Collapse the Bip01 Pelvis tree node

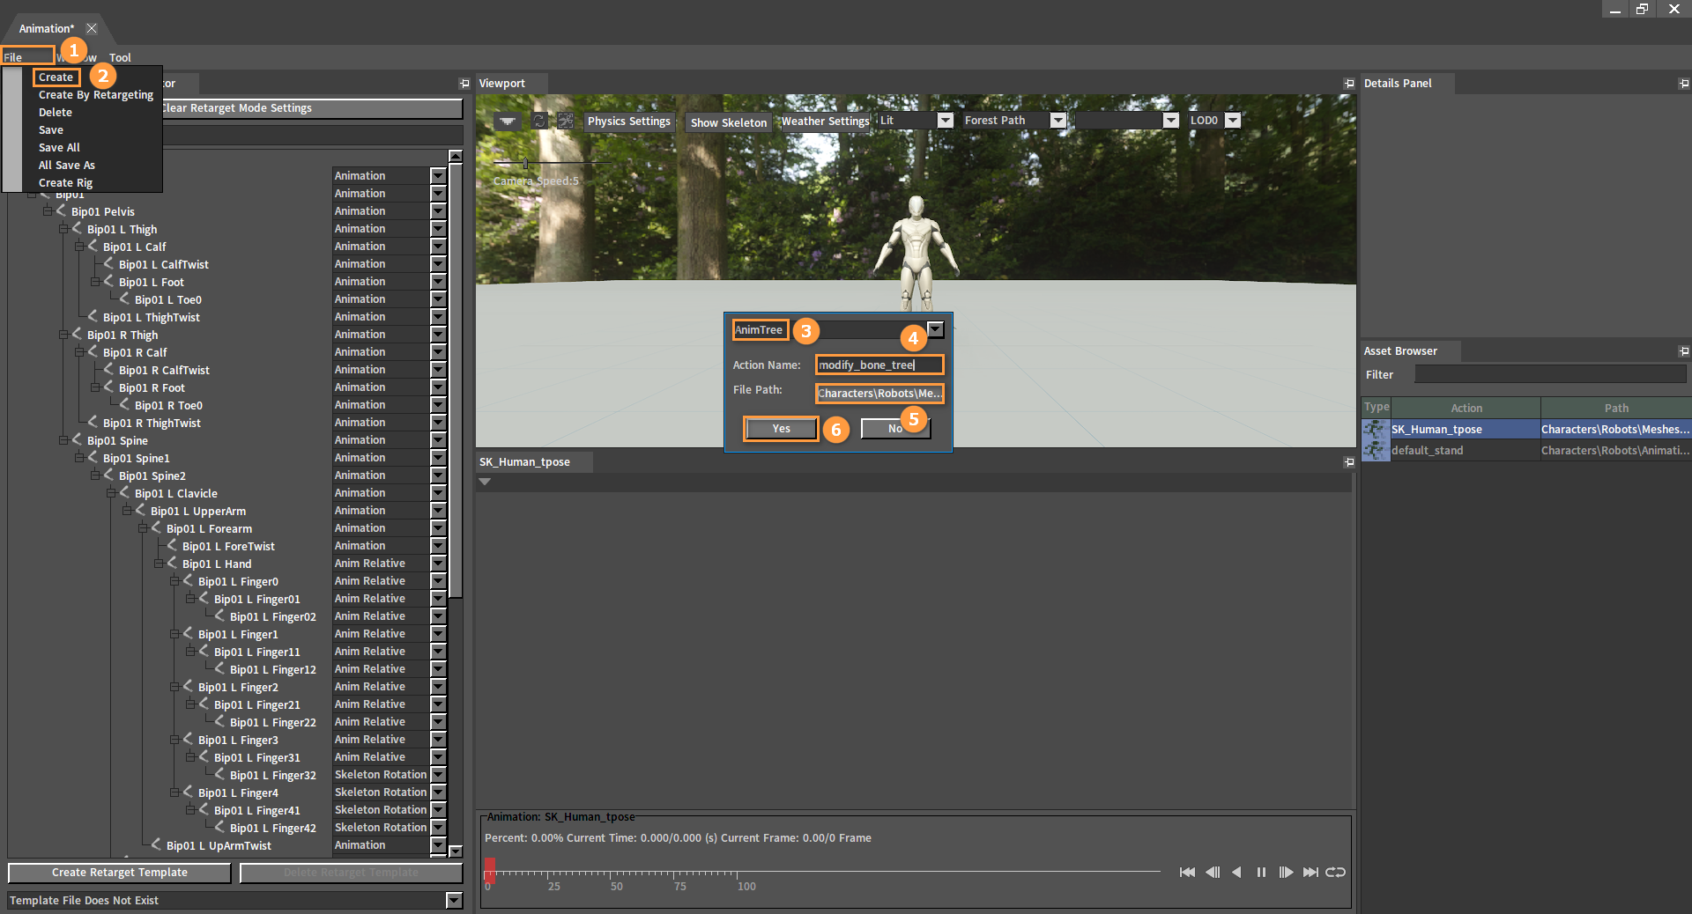coord(48,211)
